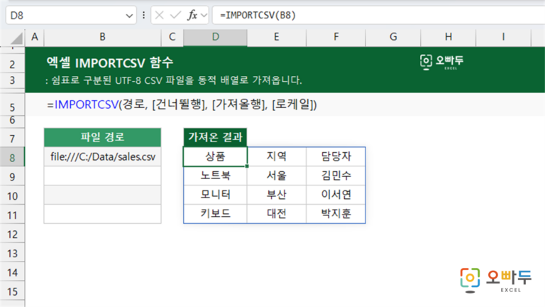The width and height of the screenshot is (545, 307).
Task: Click the fill handle on cell D8
Action: pyautogui.click(x=247, y=166)
